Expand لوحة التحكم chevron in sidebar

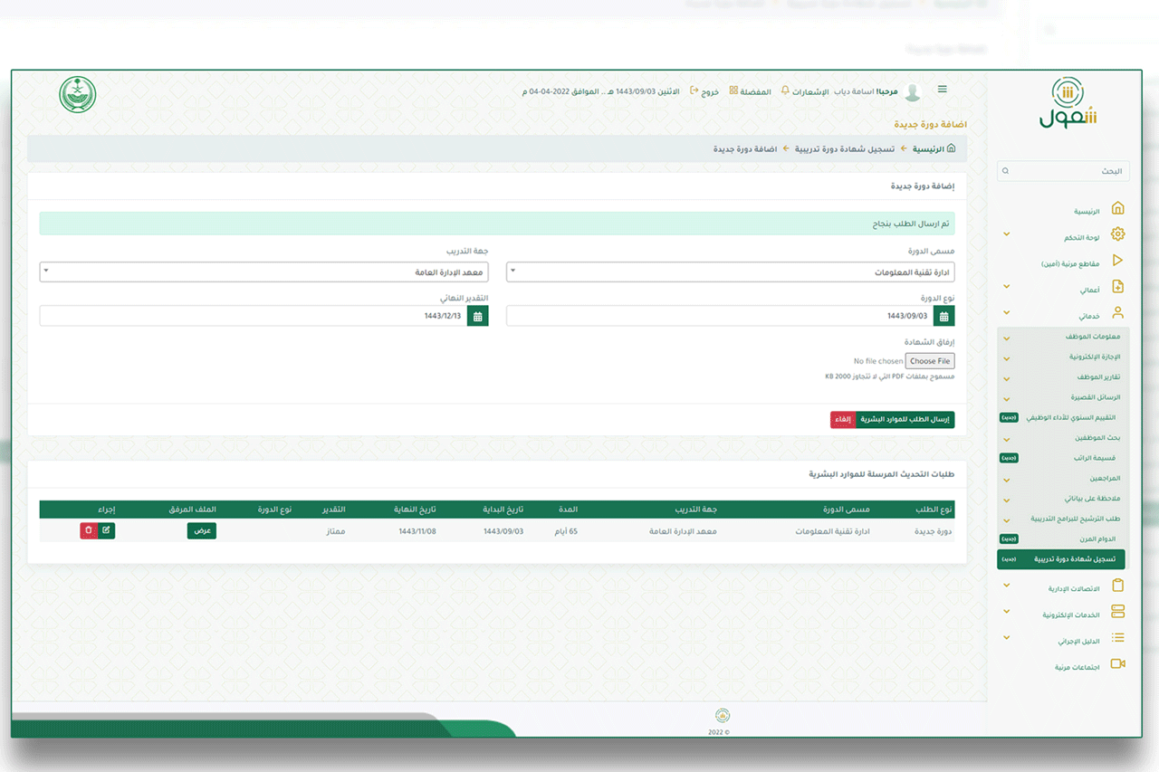[1007, 235]
